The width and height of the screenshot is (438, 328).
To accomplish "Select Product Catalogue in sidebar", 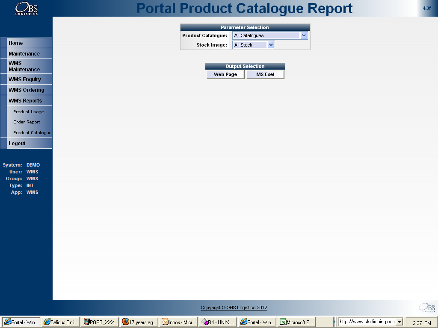I will click(32, 132).
